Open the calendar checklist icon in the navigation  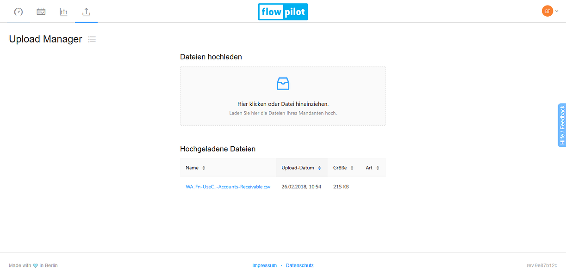[41, 12]
